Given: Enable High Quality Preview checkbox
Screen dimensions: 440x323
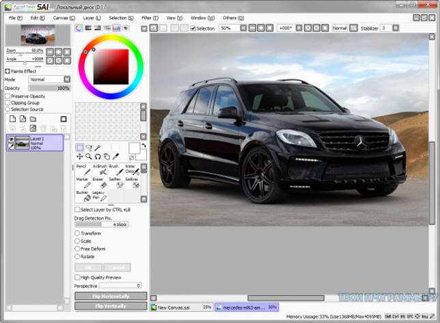Looking at the screenshot, I should click(x=77, y=277).
